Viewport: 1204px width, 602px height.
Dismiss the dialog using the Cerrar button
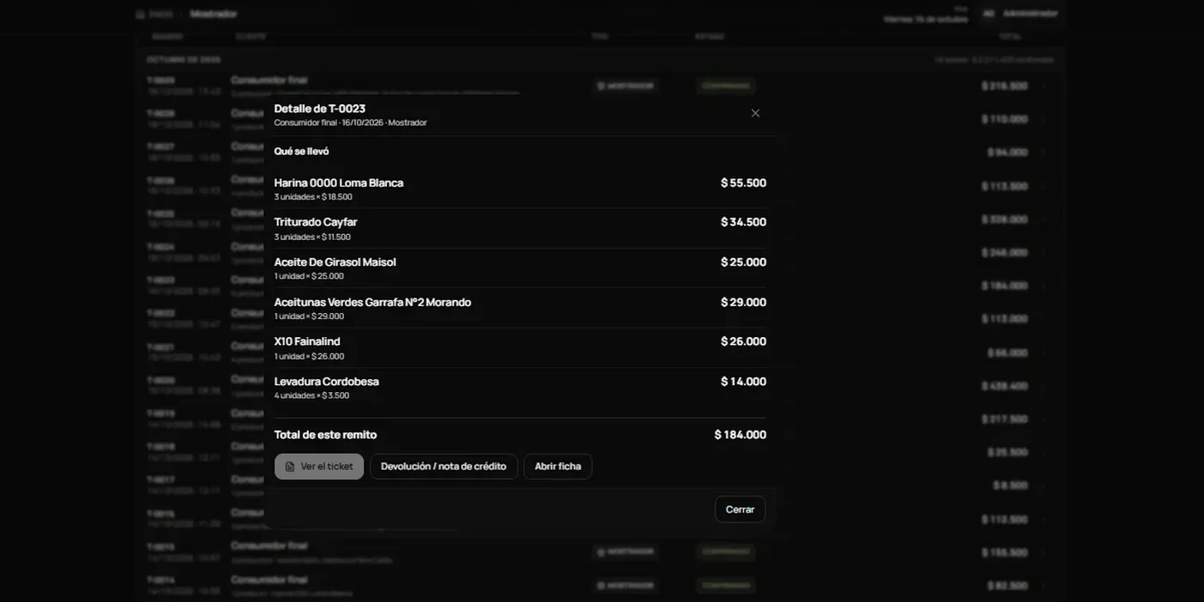(740, 509)
